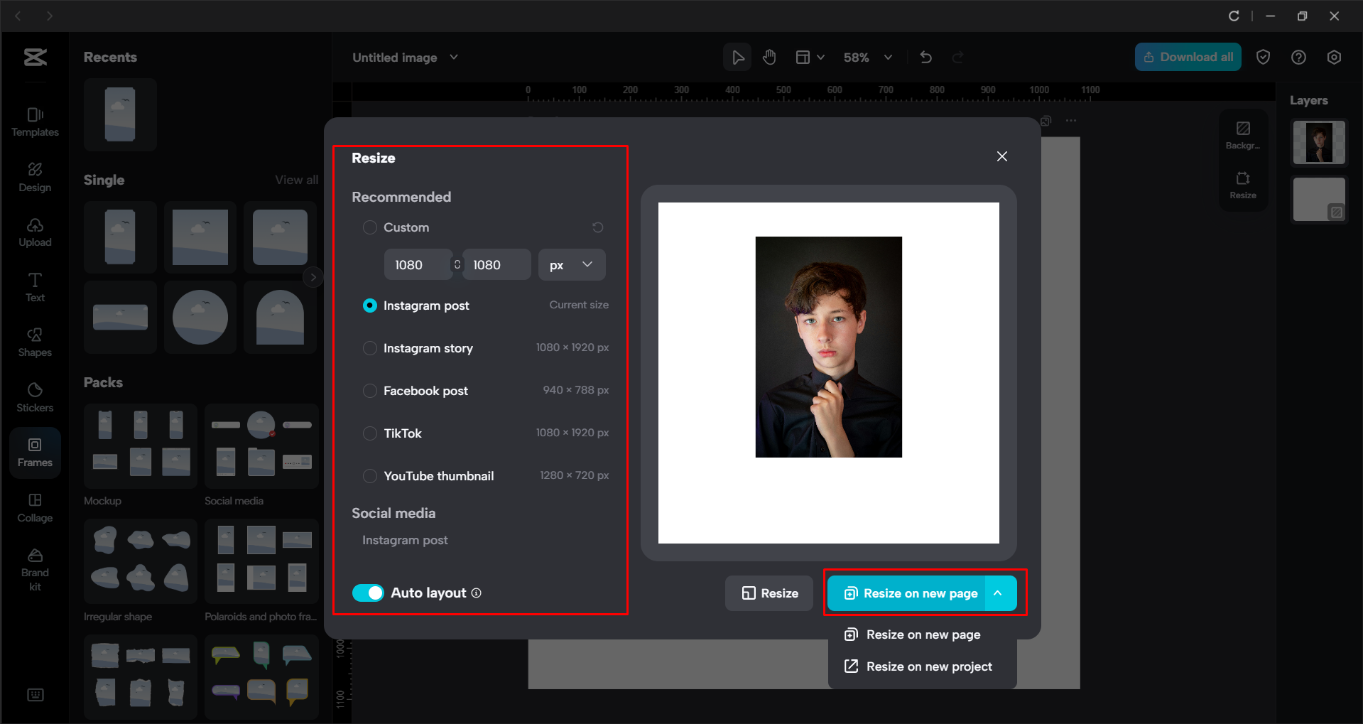Open the Text panel

point(34,287)
